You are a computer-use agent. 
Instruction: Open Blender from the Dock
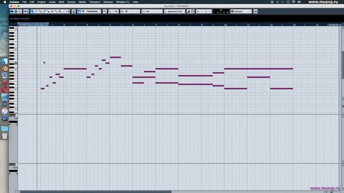coord(5,69)
